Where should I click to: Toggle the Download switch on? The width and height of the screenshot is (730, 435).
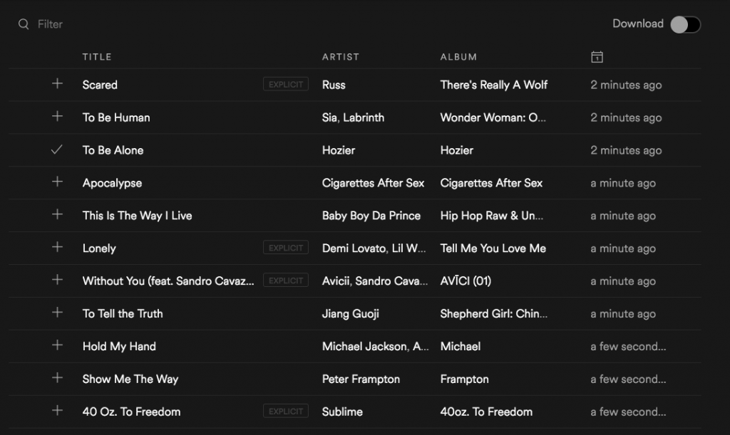(685, 25)
